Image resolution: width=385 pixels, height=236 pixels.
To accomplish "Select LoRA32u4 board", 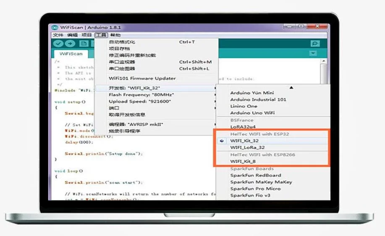I will (x=273, y=127).
